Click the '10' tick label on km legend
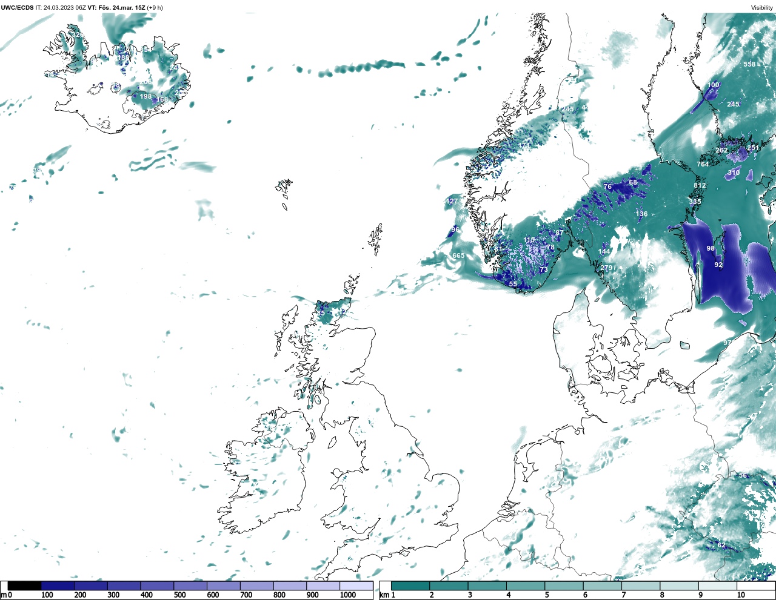This screenshot has height=600, width=776. 741,595
